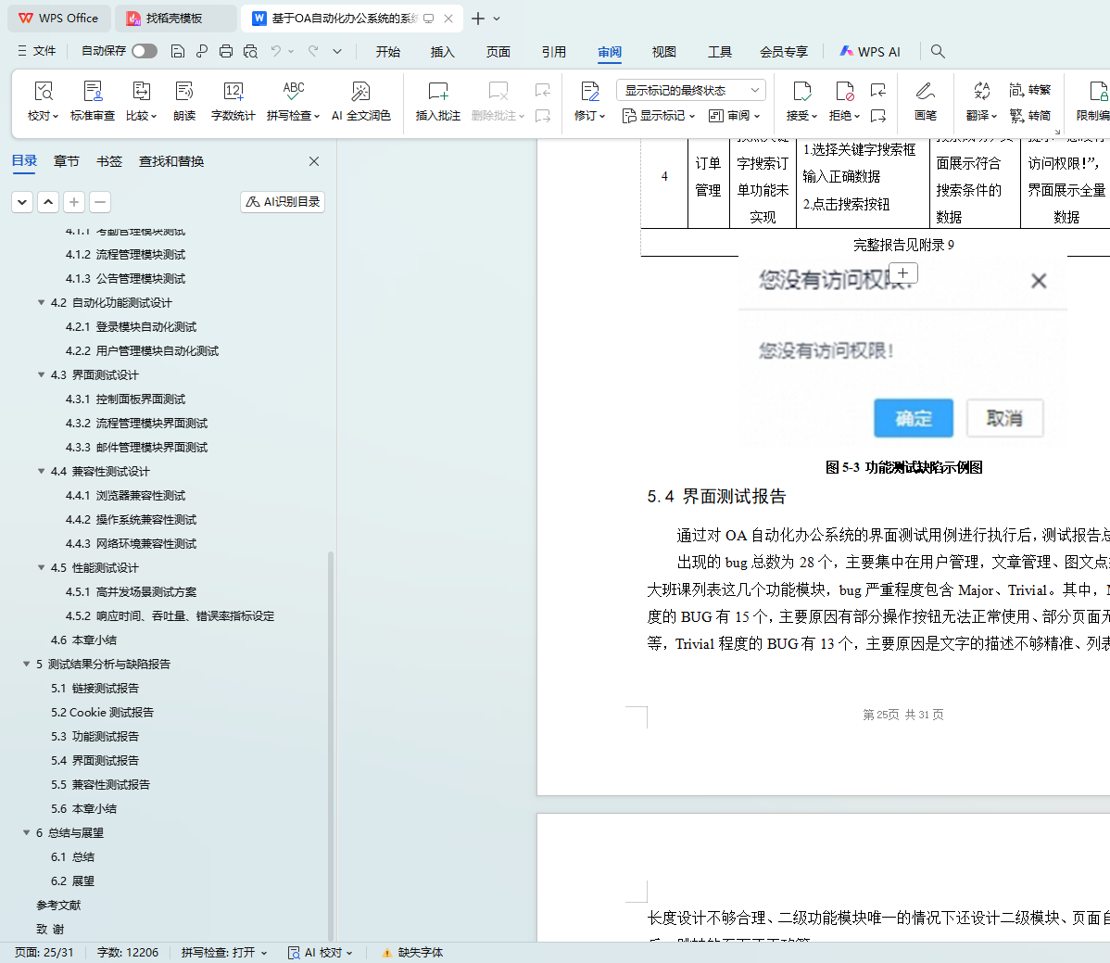
Task: Open the 显示标记的最终状态 dropdown
Action: point(690,90)
